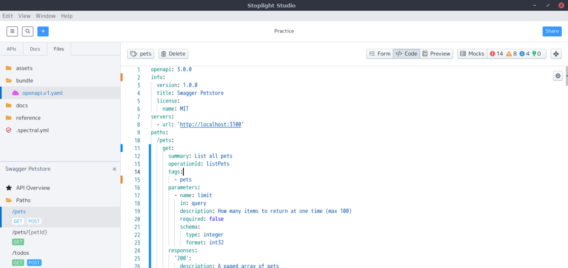Image resolution: width=568 pixels, height=268 pixels.
Task: Click the search magnifier icon
Action: [x=27, y=31]
